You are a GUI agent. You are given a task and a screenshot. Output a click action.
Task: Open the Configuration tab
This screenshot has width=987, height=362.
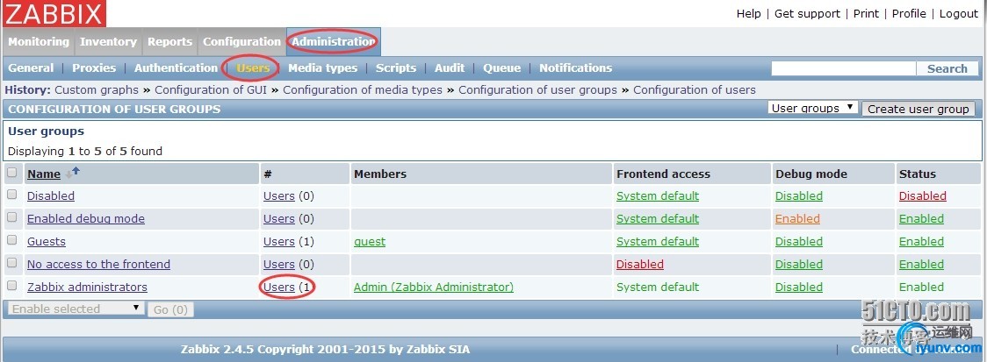(241, 41)
